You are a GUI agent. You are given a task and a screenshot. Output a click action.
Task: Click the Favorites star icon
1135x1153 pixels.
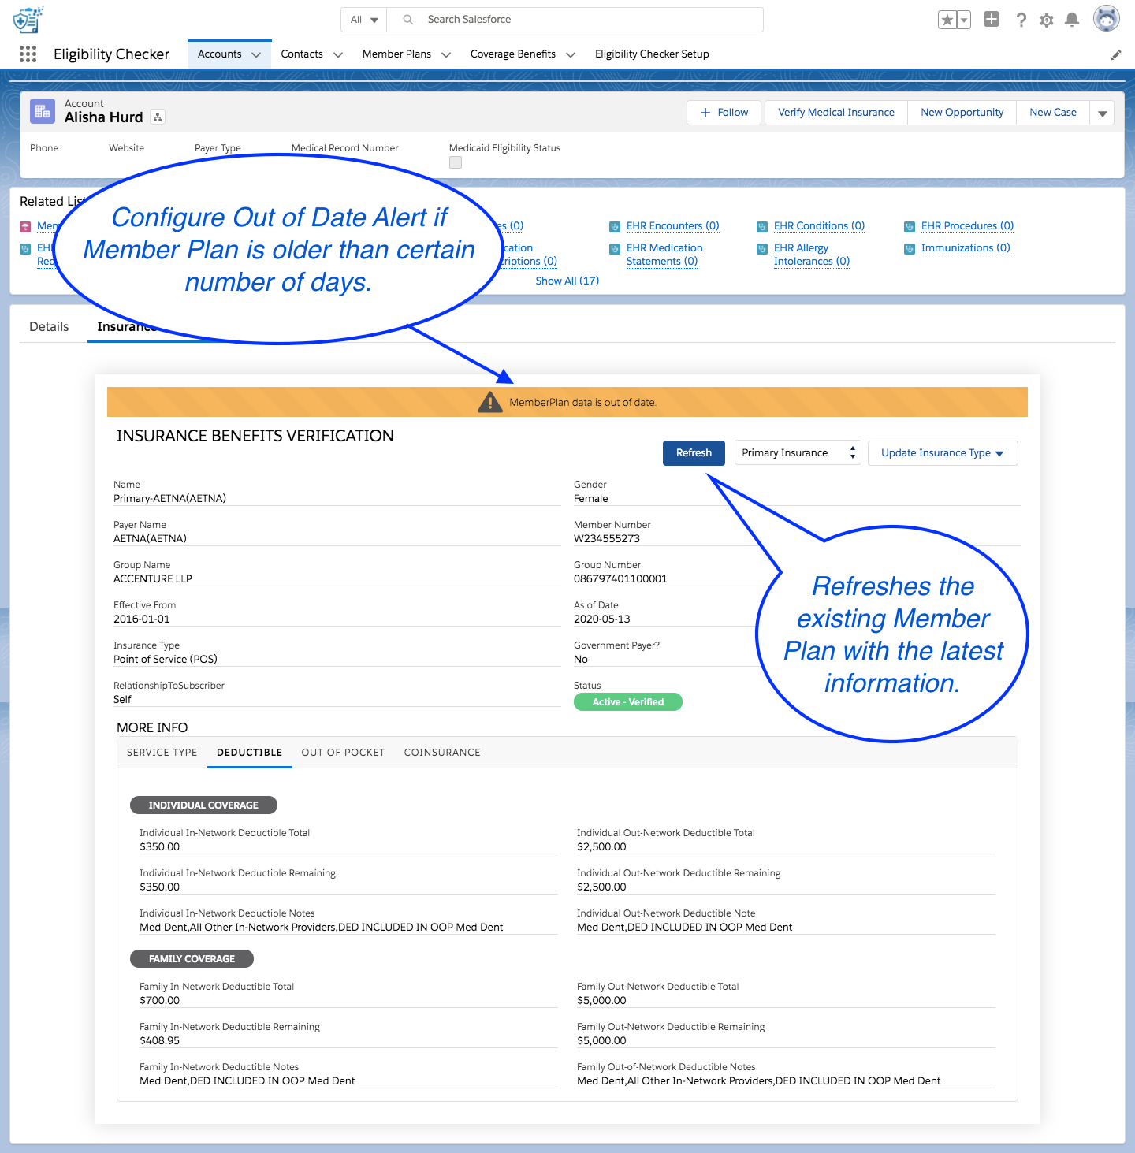pos(947,20)
